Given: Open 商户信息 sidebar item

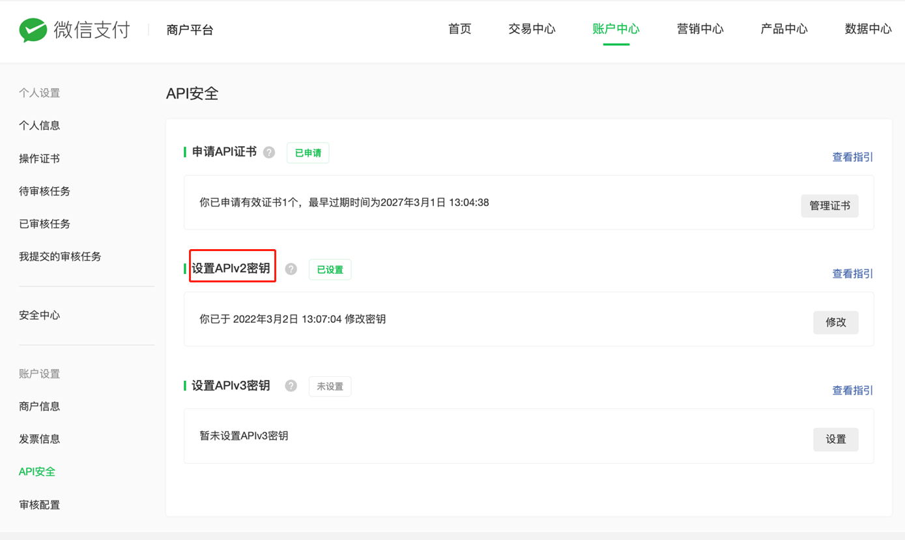Looking at the screenshot, I should coord(40,406).
